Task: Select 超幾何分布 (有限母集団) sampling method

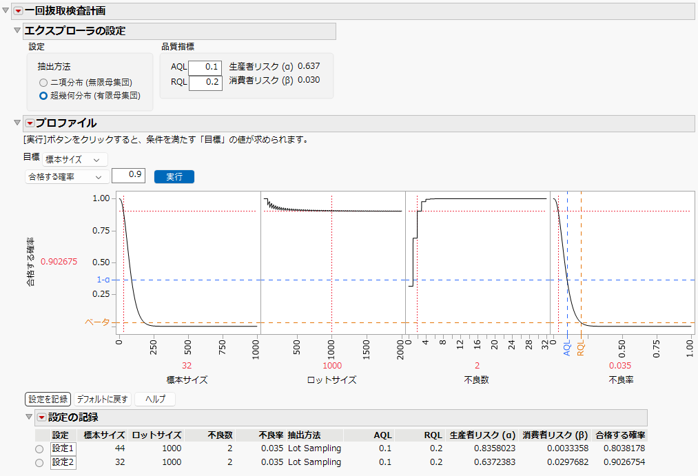Action: (x=43, y=96)
